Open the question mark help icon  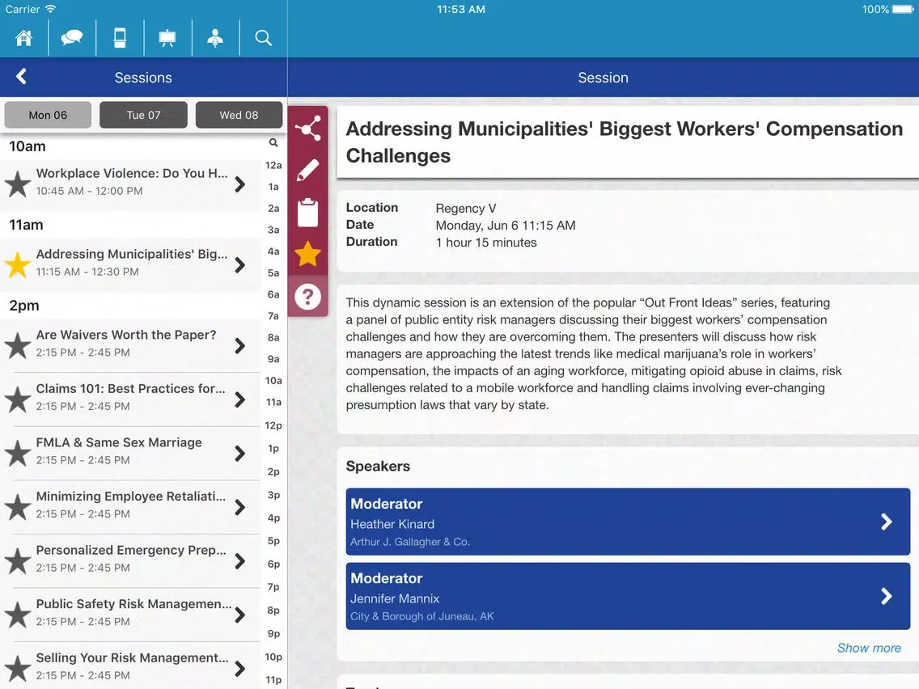click(x=307, y=297)
